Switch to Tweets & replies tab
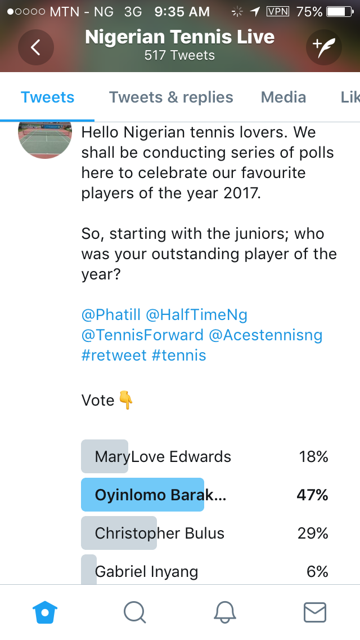360x640 pixels. click(171, 97)
